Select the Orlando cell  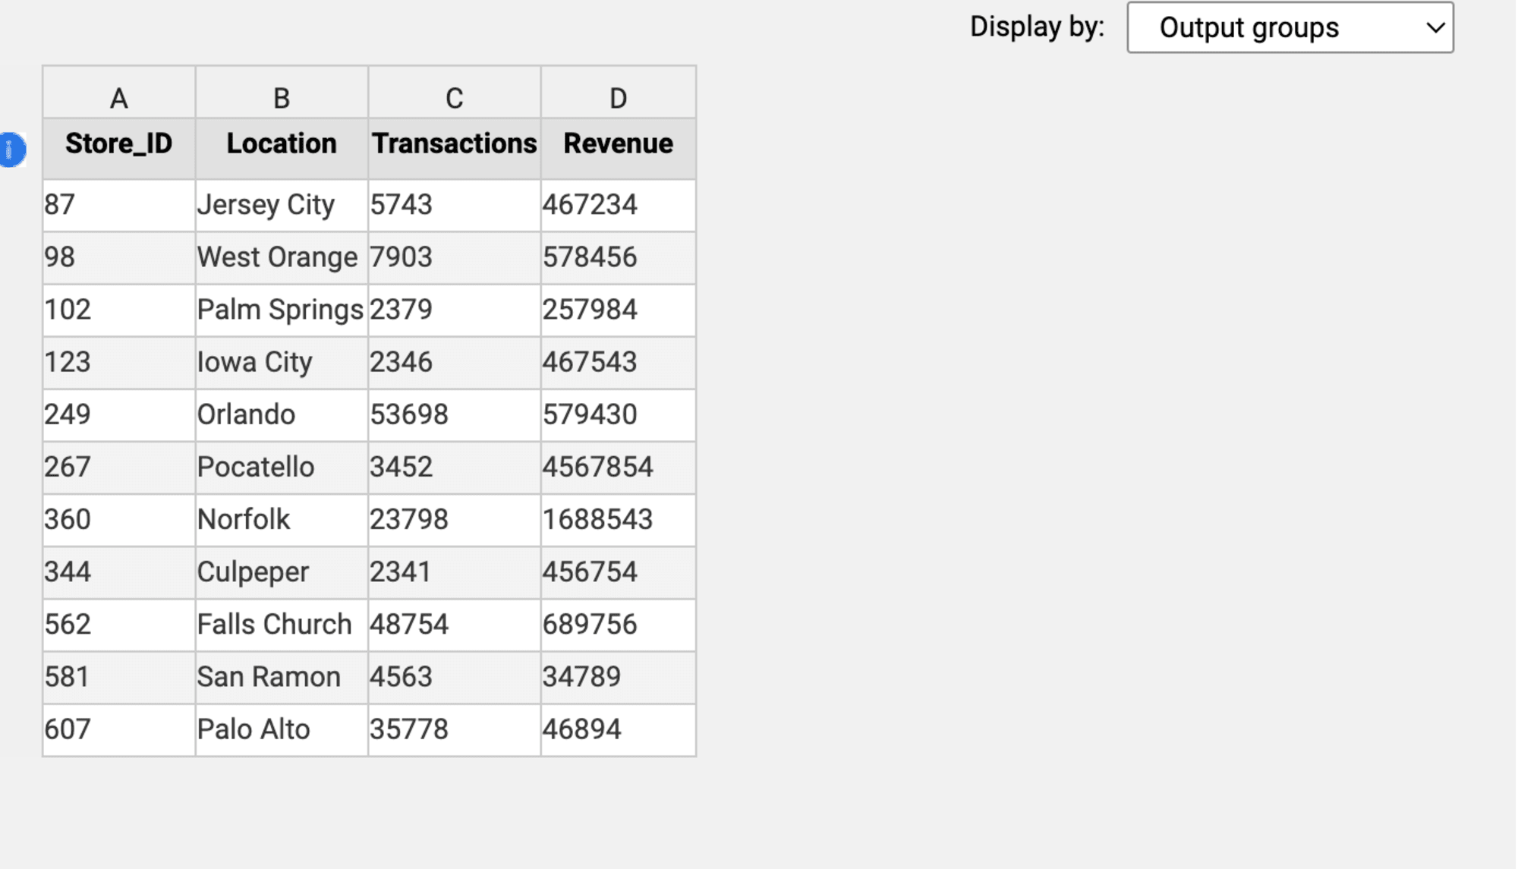(282, 415)
